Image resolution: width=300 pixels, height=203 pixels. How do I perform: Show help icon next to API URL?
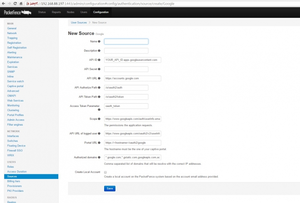(99, 78)
